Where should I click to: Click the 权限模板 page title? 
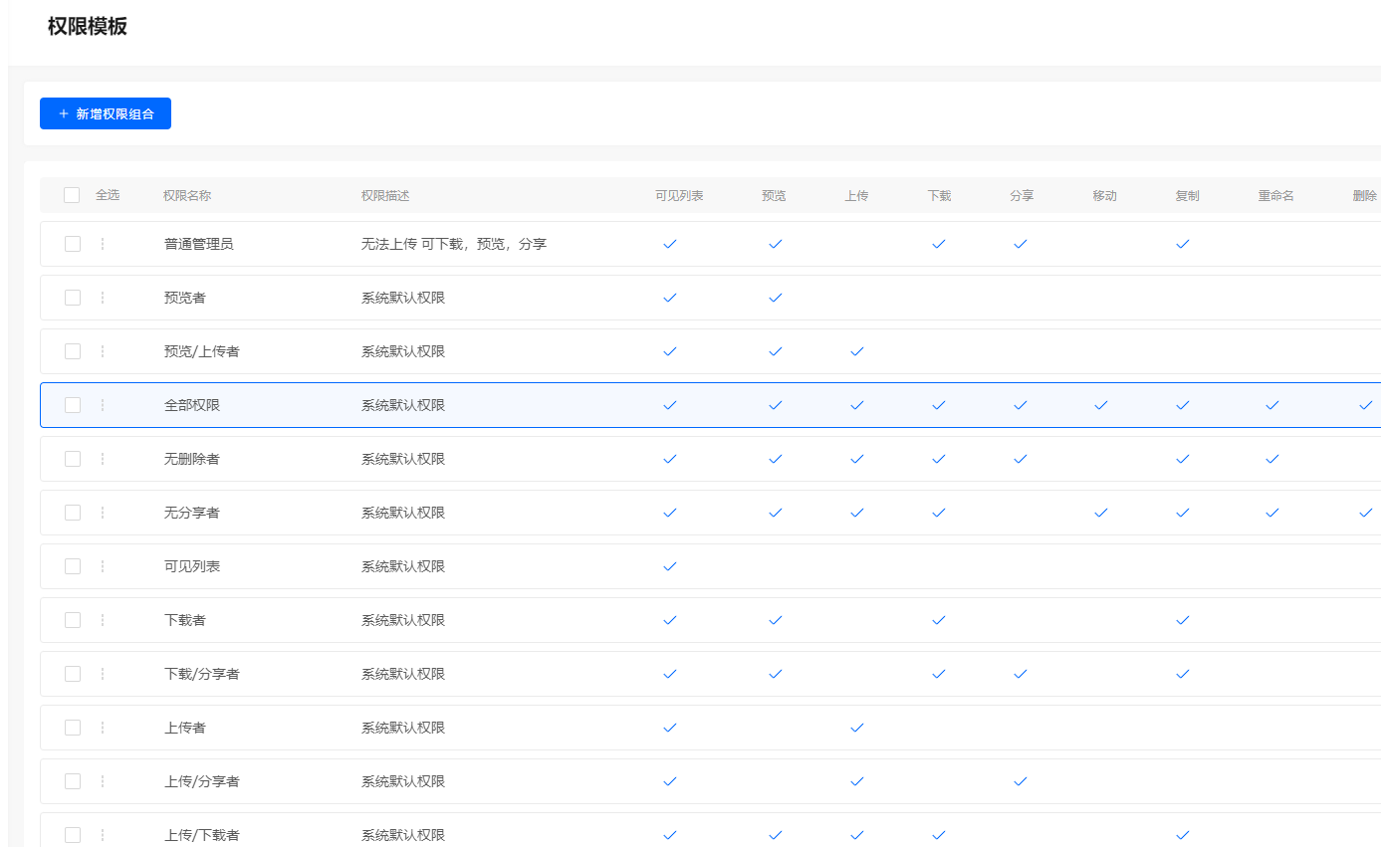88,27
